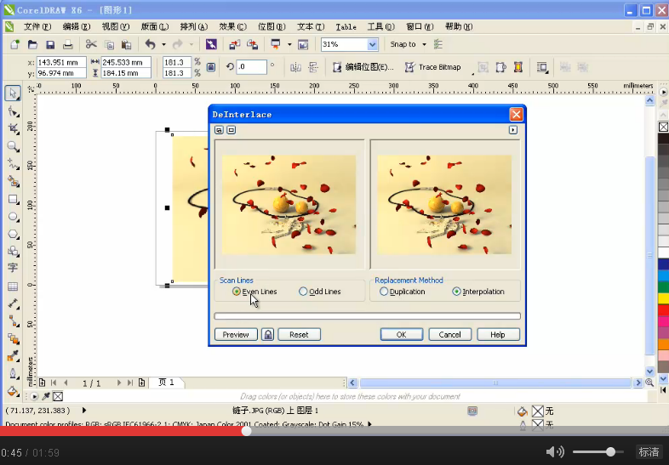Viewport: 669px width, 465px height.
Task: Toggle the preview lock button
Action: [x=268, y=335]
